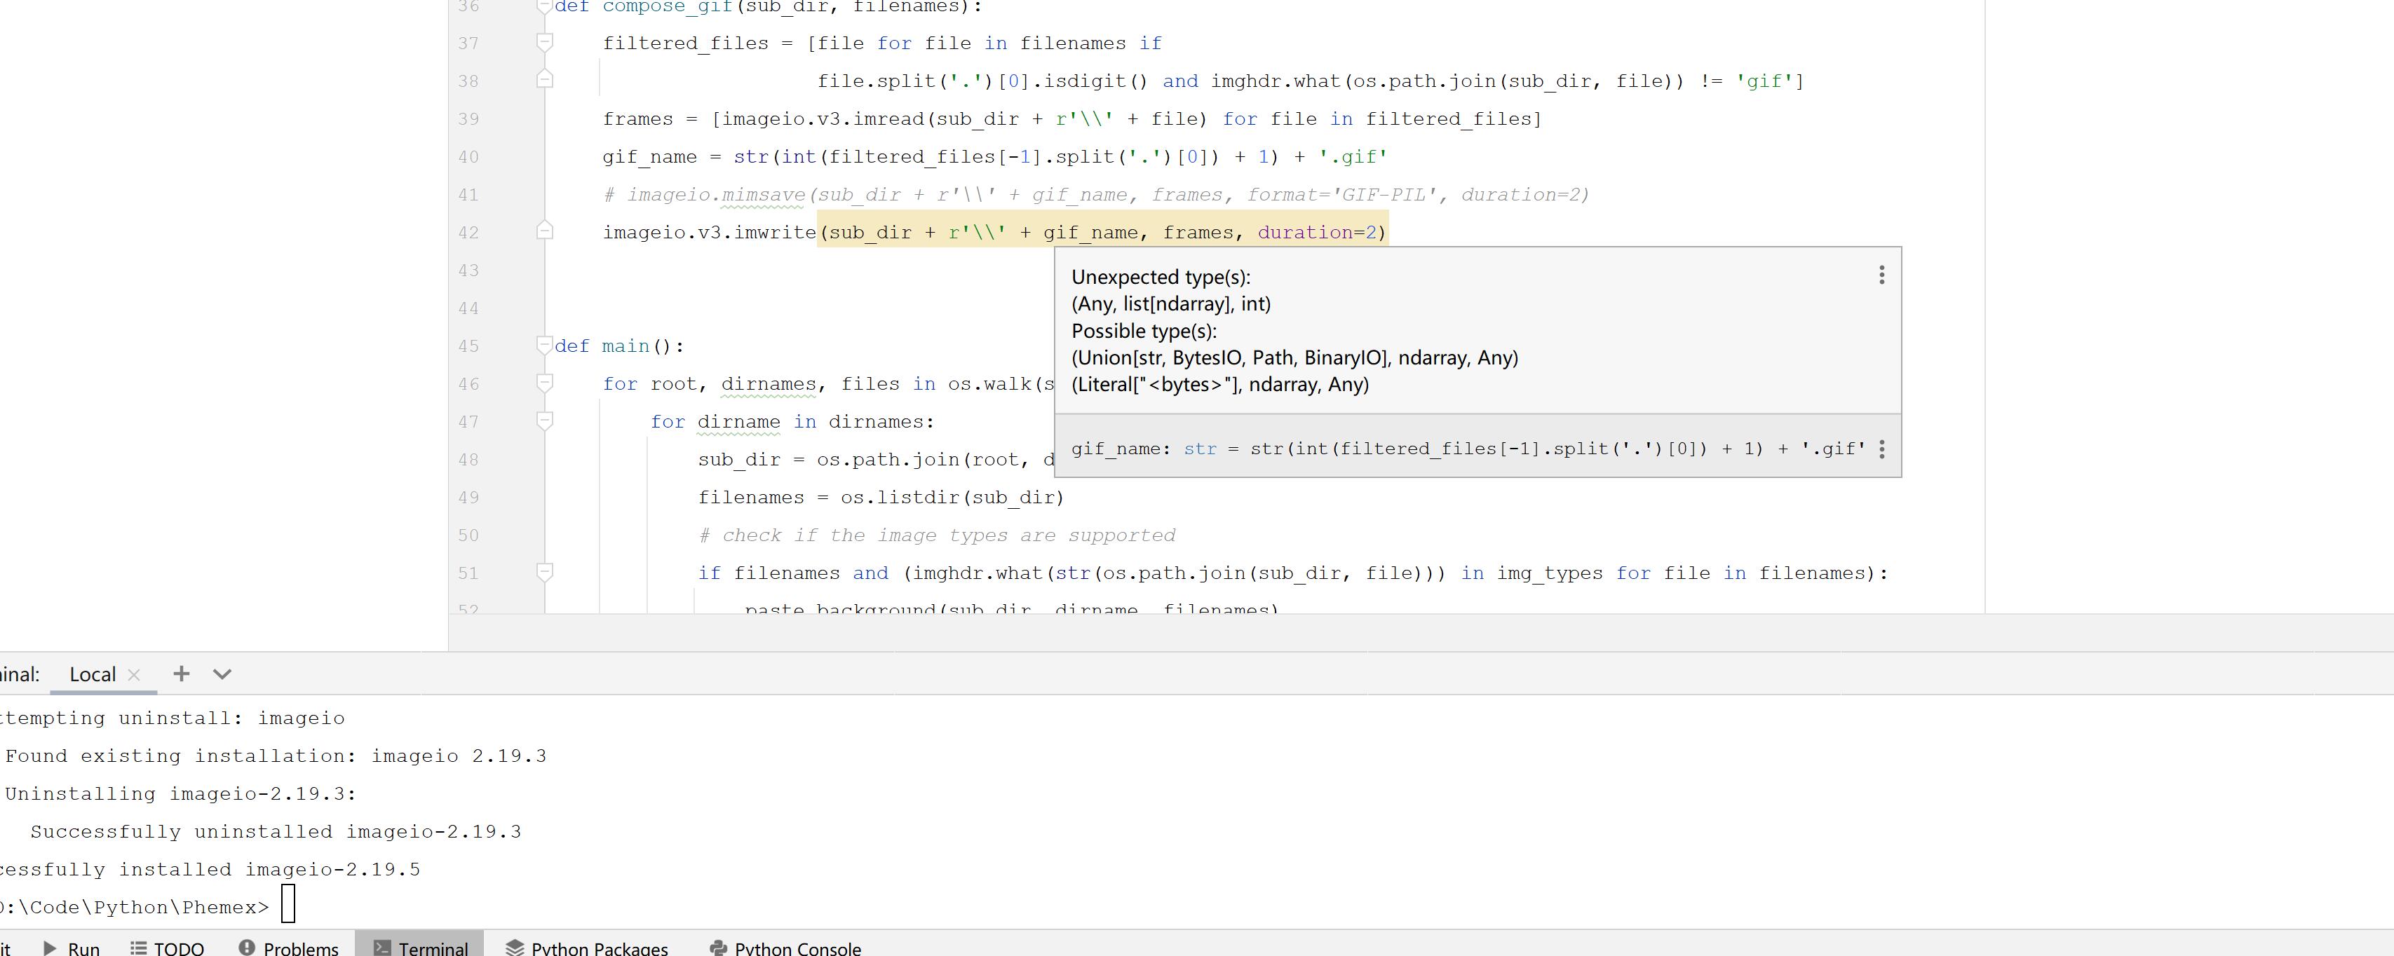
Task: Collapse the filtered_files list comprehension fold marker
Action: [545, 42]
